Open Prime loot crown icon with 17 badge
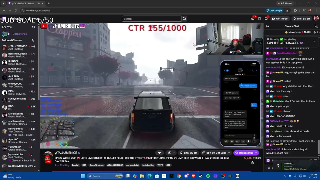The height and width of the screenshot is (180, 320). (253, 18)
